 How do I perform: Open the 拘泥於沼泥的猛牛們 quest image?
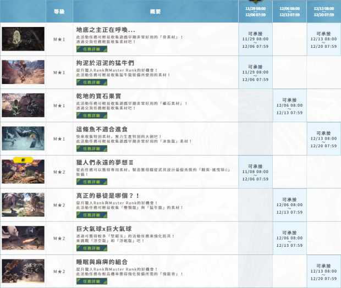point(23,72)
